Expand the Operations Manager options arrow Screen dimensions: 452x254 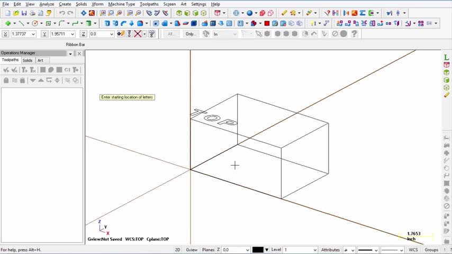click(x=70, y=53)
